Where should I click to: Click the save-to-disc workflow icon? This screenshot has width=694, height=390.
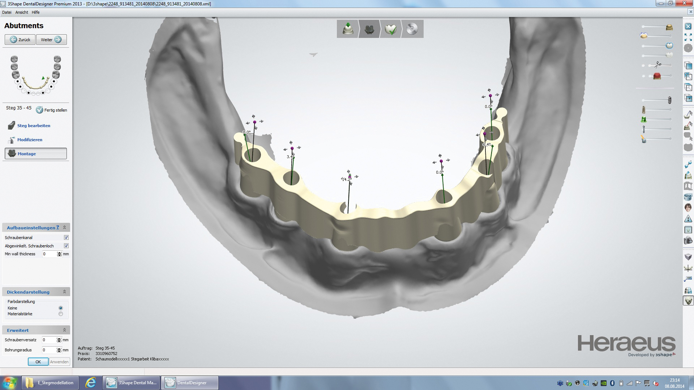click(412, 29)
